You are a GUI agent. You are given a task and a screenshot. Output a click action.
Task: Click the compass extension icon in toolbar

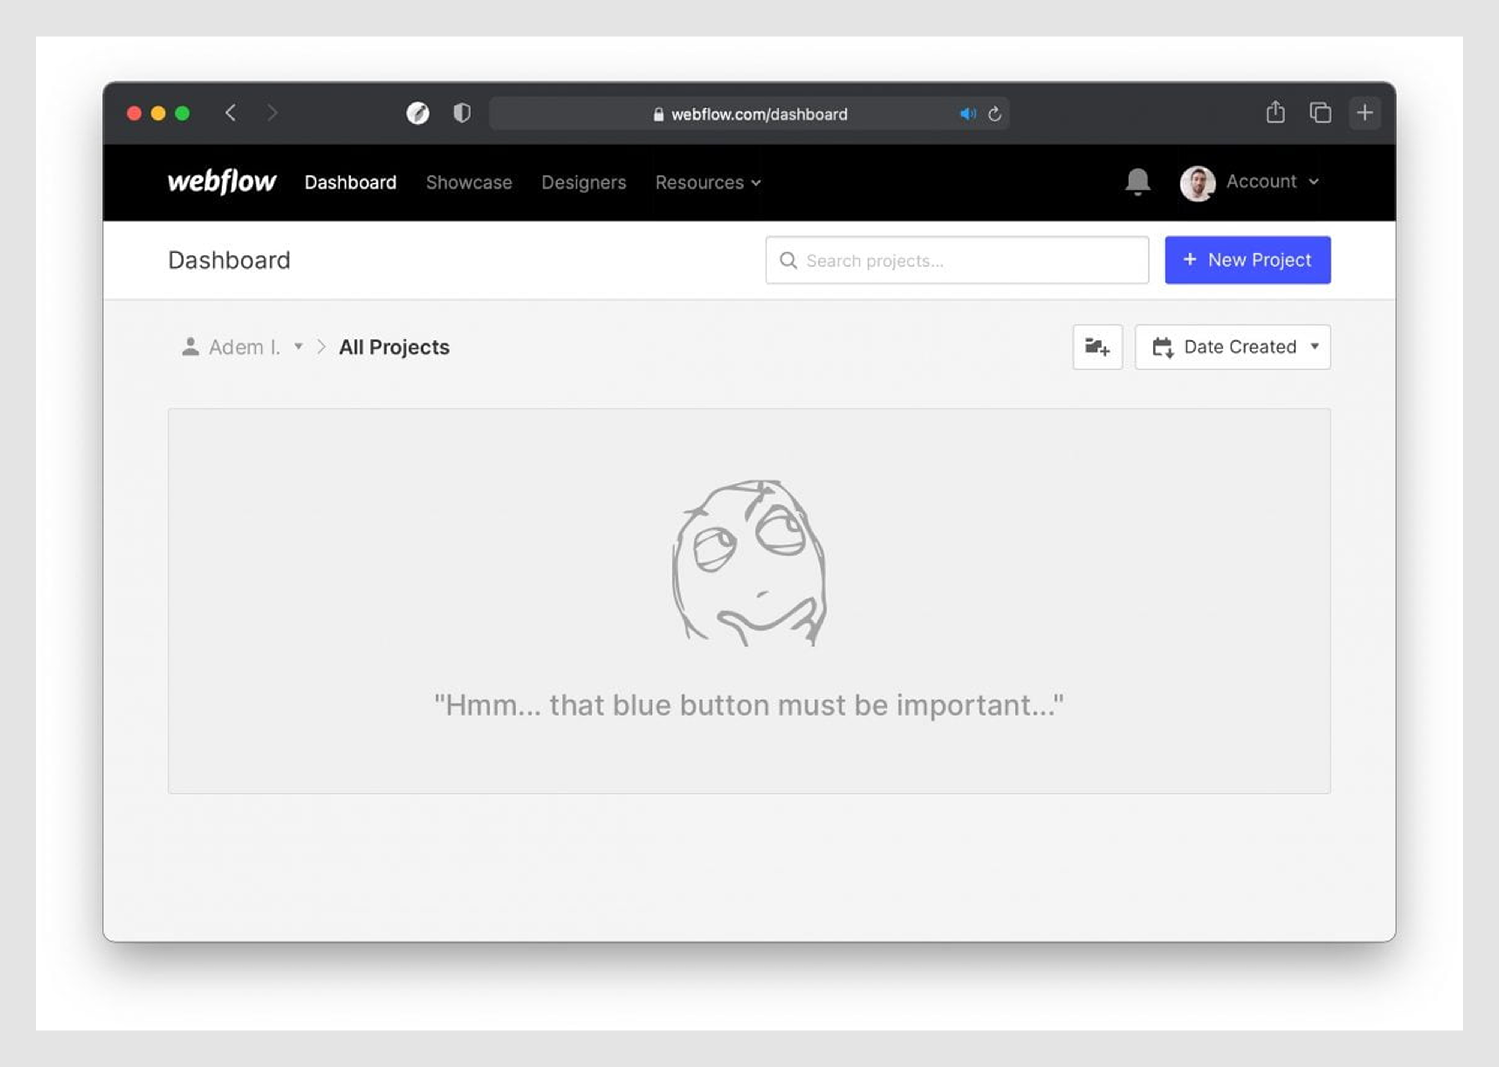click(418, 114)
